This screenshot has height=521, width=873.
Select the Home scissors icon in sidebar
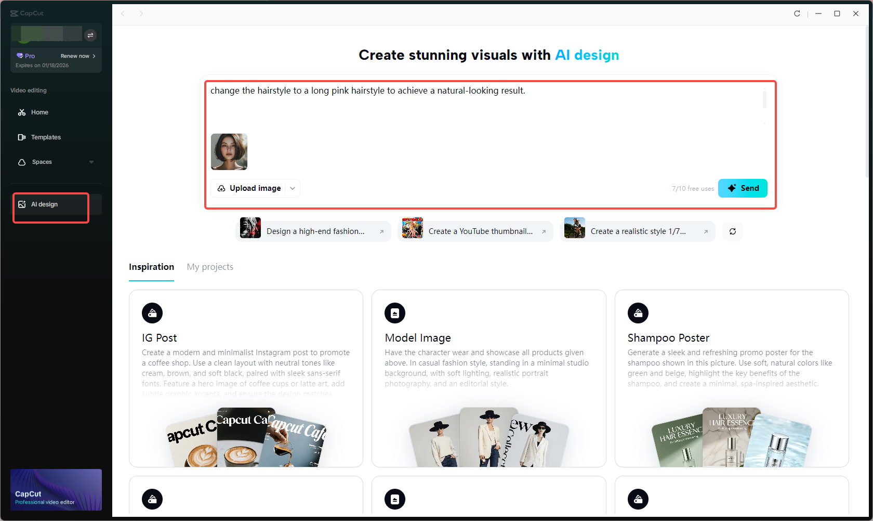(22, 112)
